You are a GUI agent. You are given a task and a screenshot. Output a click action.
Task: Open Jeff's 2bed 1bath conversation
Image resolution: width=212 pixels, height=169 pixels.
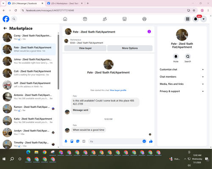(x=28, y=85)
